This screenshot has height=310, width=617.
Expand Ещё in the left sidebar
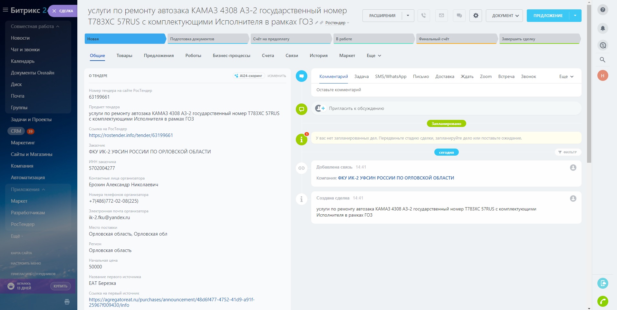(x=17, y=236)
